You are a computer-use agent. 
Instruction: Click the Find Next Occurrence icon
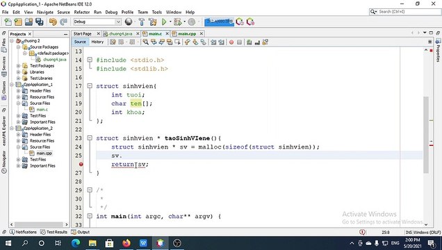[x=161, y=42]
